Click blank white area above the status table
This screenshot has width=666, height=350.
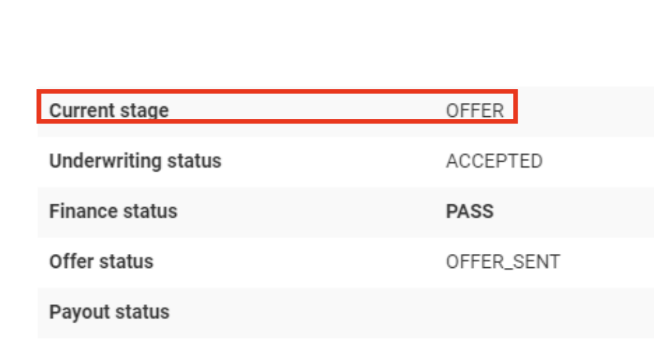[334, 40]
